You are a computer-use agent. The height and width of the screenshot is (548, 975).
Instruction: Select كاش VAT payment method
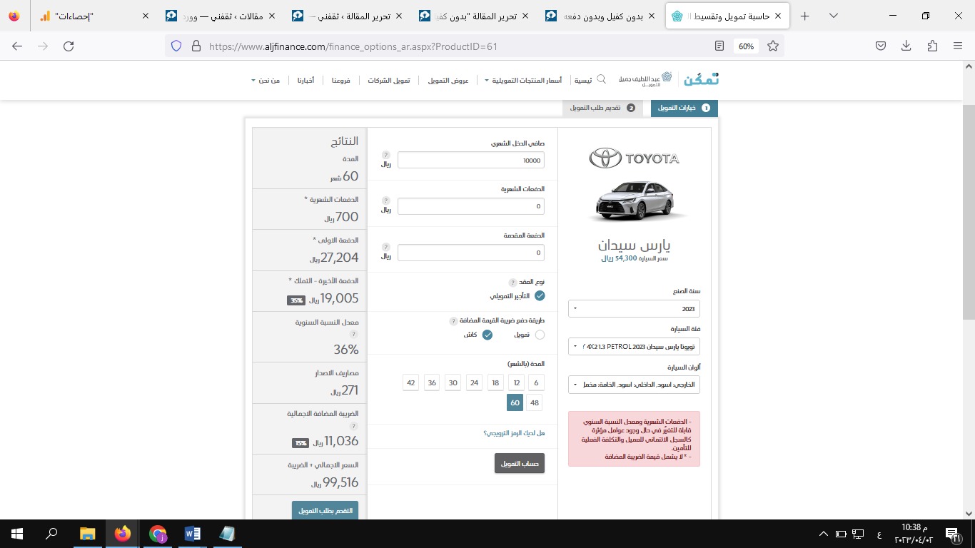tap(487, 335)
